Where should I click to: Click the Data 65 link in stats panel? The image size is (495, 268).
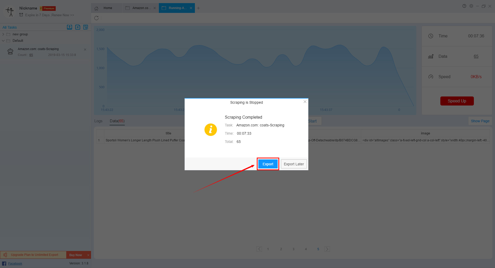pyautogui.click(x=476, y=56)
